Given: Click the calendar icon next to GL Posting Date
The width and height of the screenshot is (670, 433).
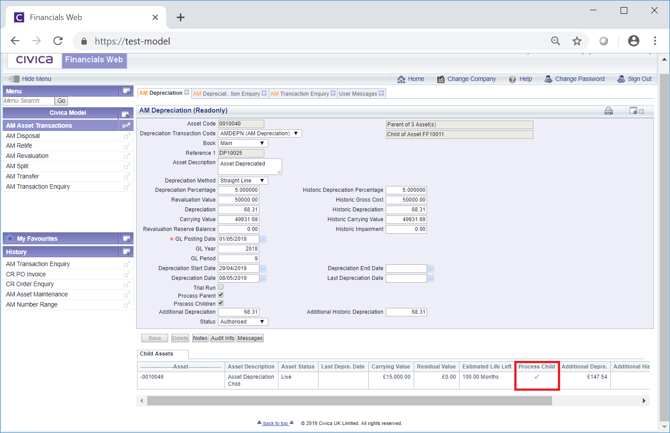Looking at the screenshot, I should [x=263, y=239].
